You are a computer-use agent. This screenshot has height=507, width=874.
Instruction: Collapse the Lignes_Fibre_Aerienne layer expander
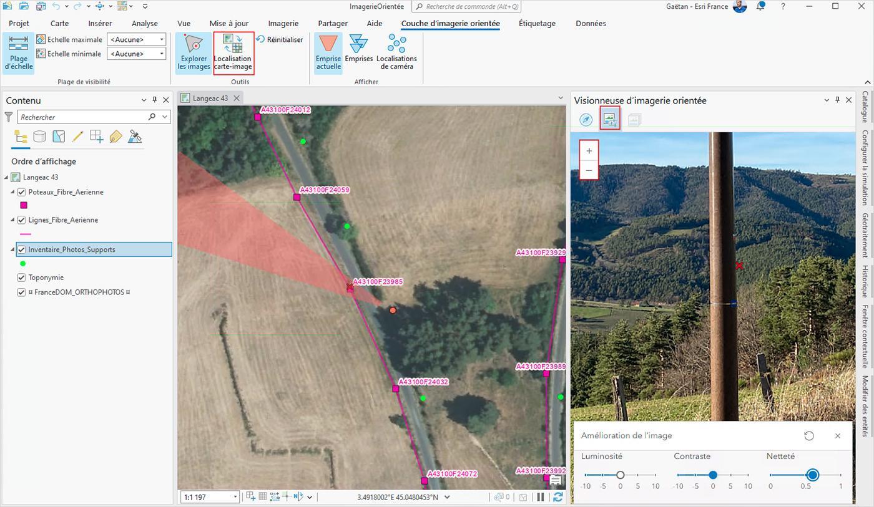12,220
